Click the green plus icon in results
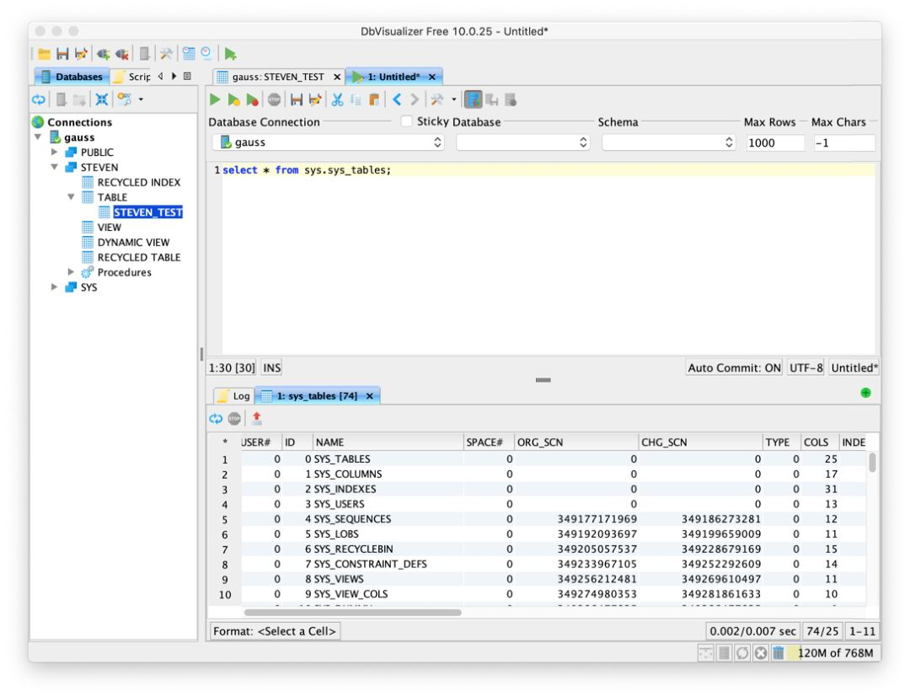Image resolution: width=910 pixels, height=697 pixels. 866,393
